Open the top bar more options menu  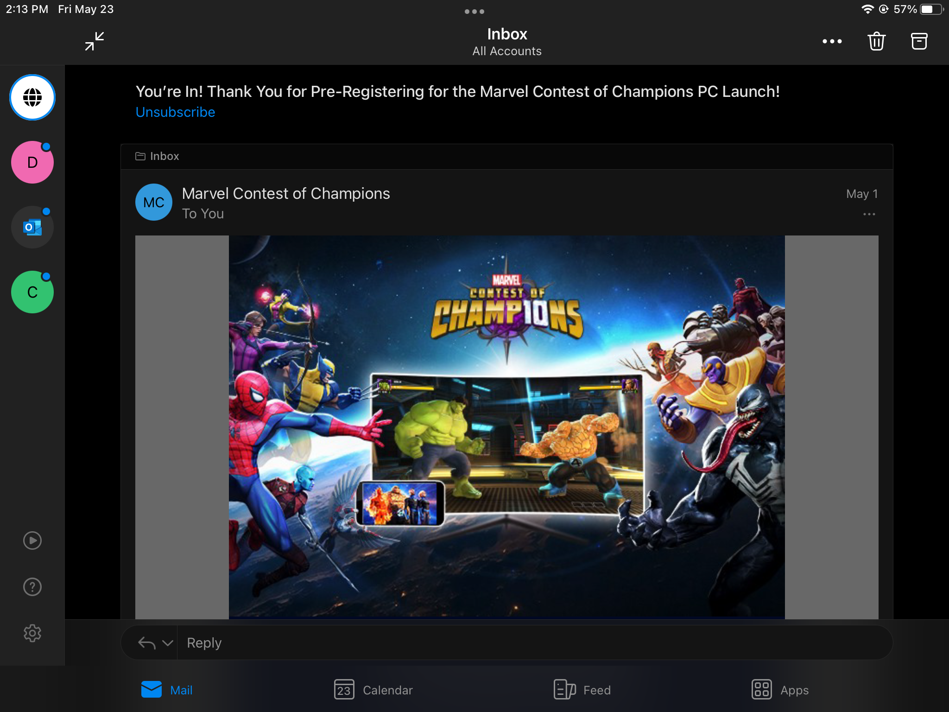coord(832,41)
